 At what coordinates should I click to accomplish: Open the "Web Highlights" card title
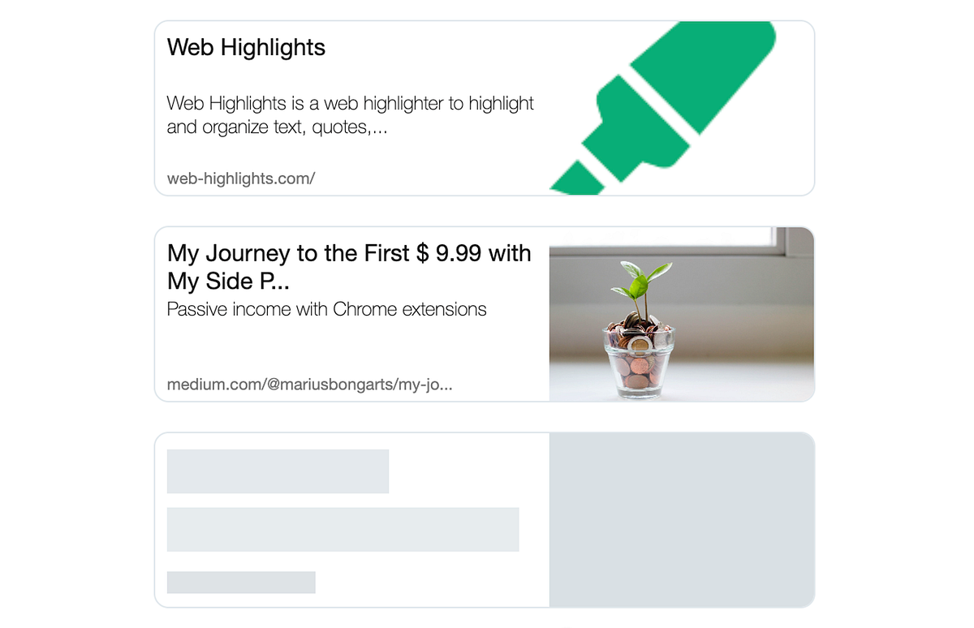[246, 47]
